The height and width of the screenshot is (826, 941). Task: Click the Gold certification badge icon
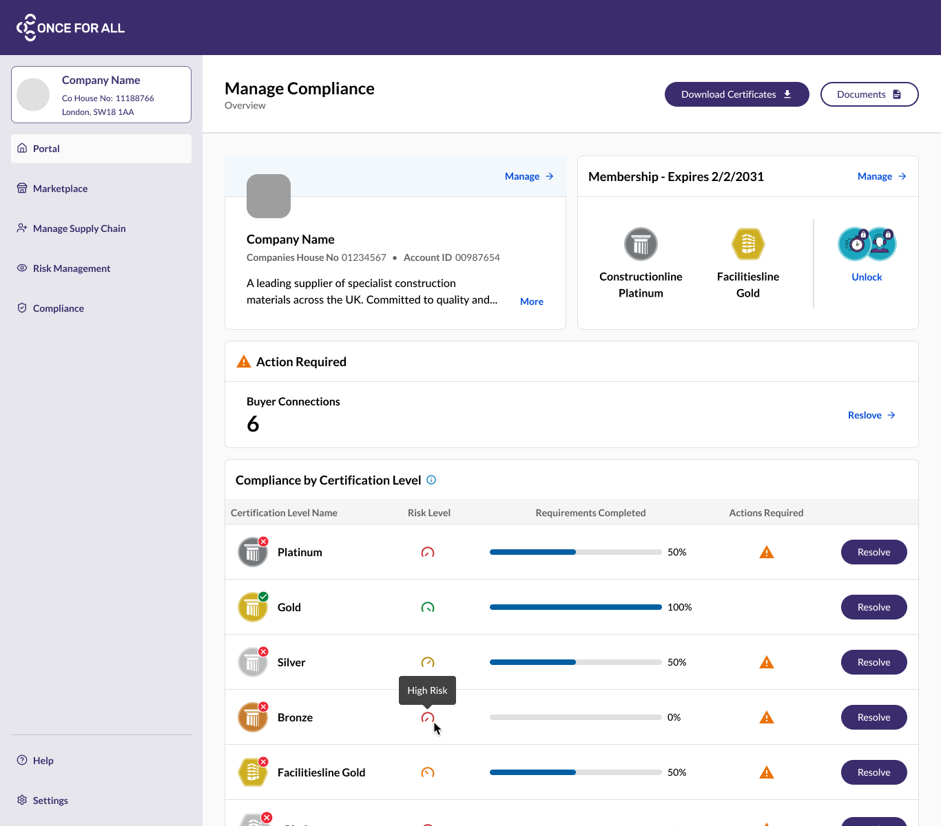click(x=253, y=607)
